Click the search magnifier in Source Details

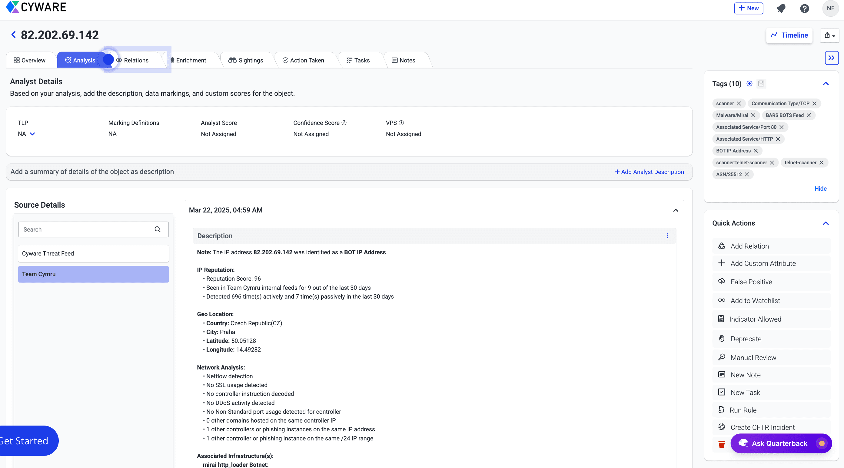pyautogui.click(x=158, y=229)
